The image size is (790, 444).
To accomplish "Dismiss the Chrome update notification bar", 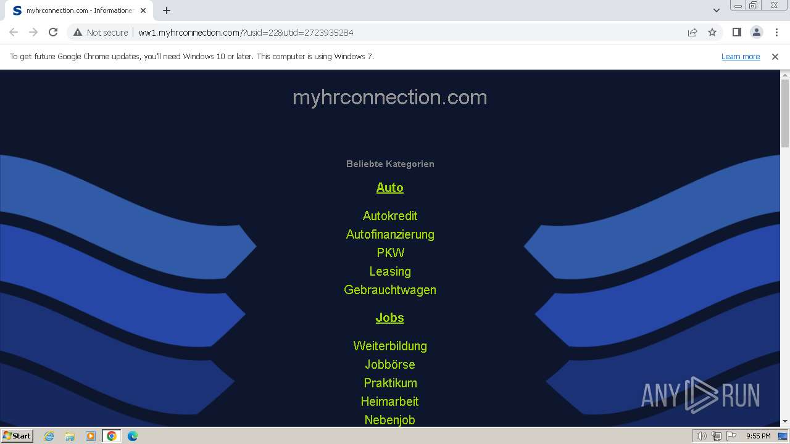I will click(x=775, y=56).
